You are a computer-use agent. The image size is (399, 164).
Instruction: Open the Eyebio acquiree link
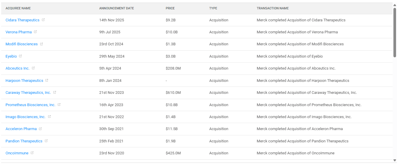11,56
